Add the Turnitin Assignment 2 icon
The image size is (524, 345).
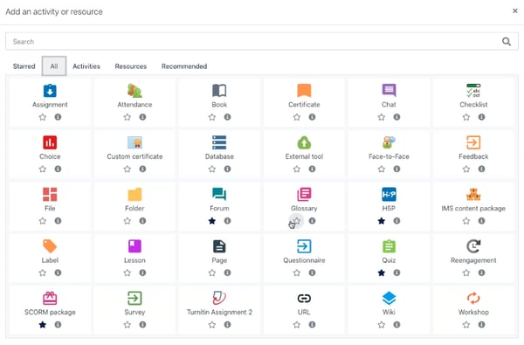point(219,298)
